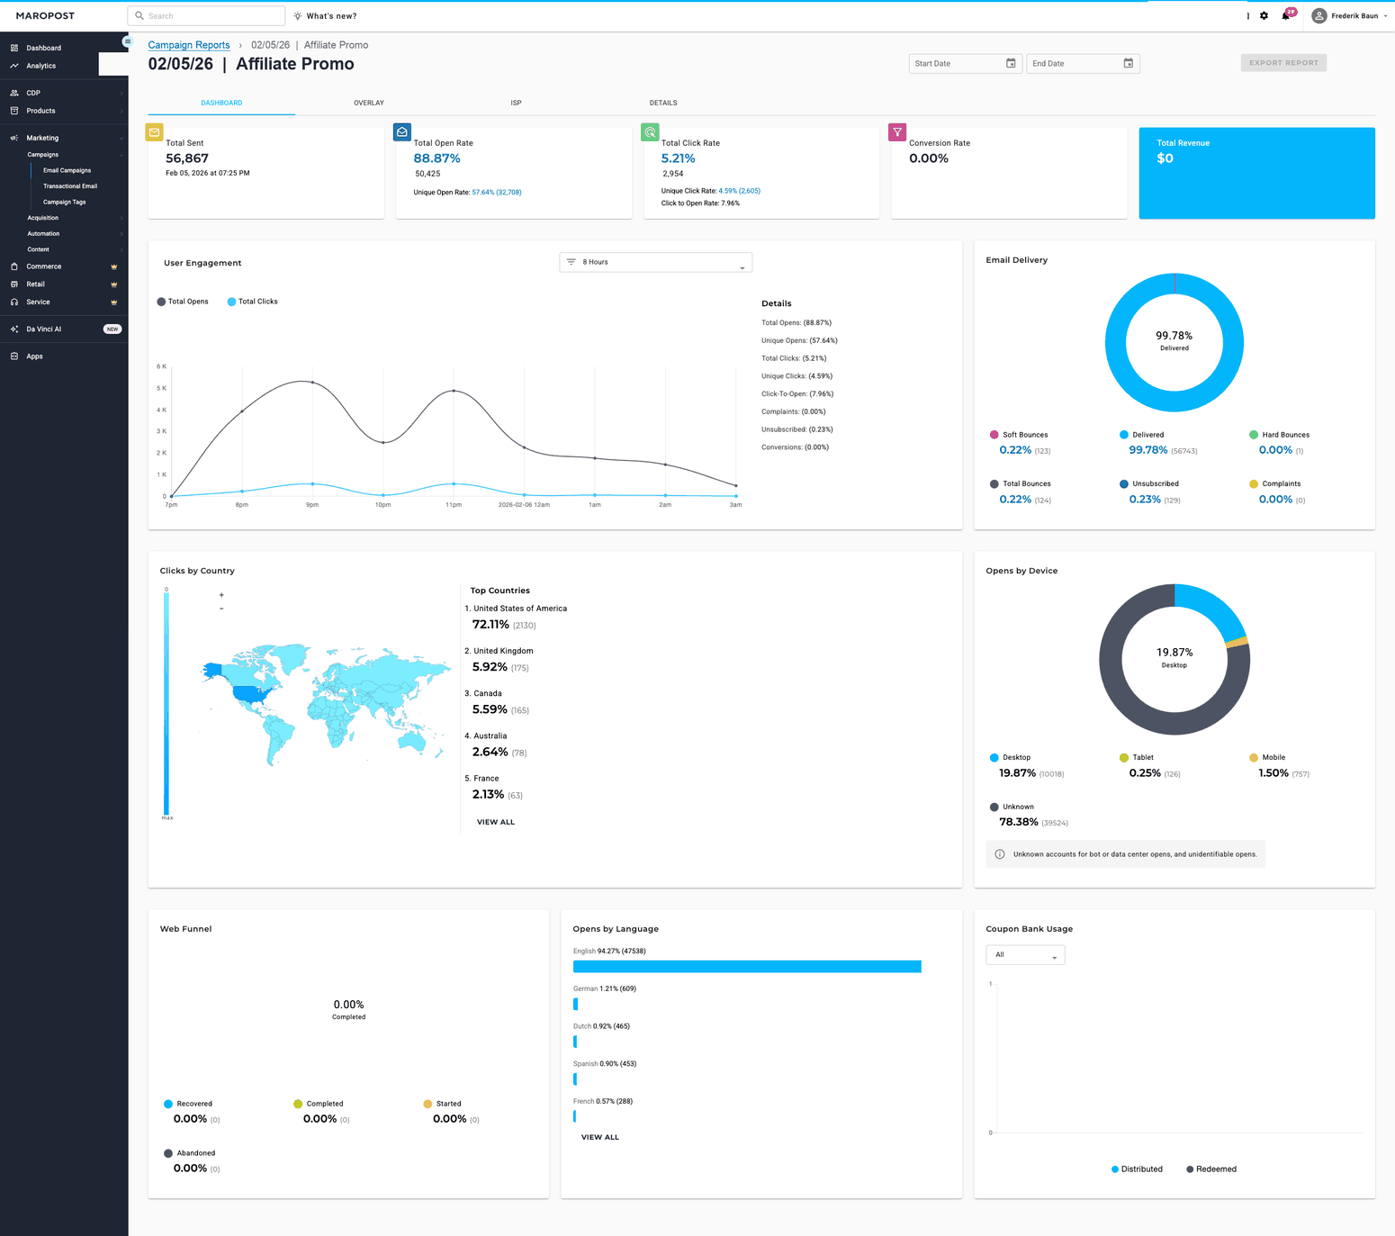Click the Export Report button
Viewport: 1395px width, 1236px height.
(x=1283, y=63)
